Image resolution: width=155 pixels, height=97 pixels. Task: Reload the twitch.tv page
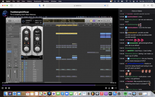coord(107,5)
